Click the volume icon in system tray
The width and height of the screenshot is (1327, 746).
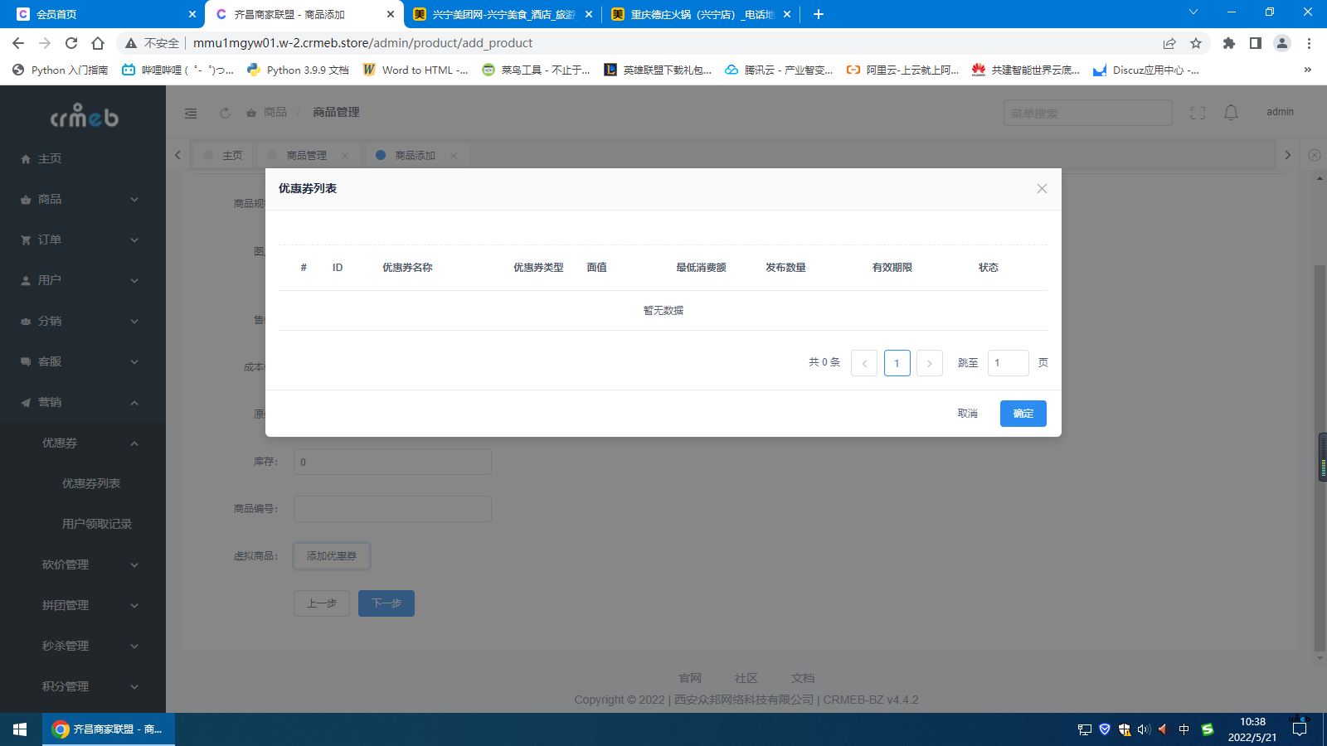(1144, 729)
